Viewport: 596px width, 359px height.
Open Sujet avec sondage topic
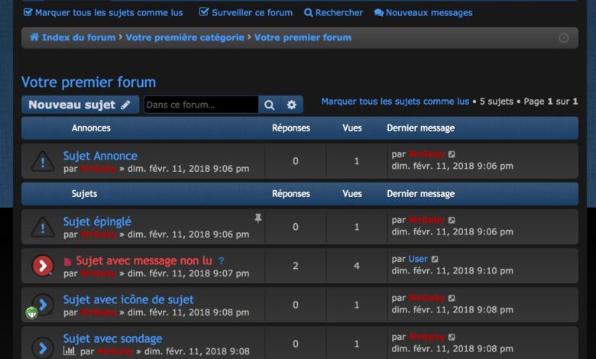[112, 338]
